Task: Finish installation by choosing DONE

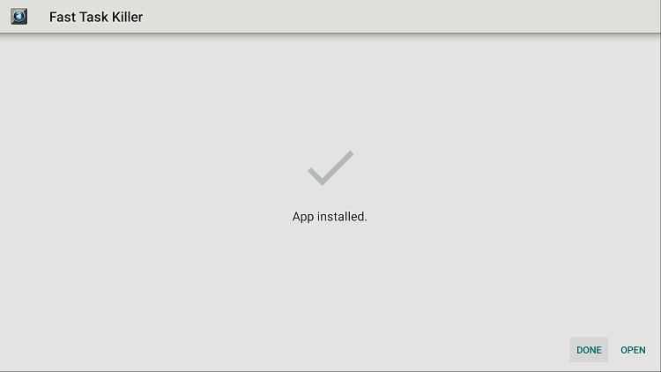Action: [589, 350]
